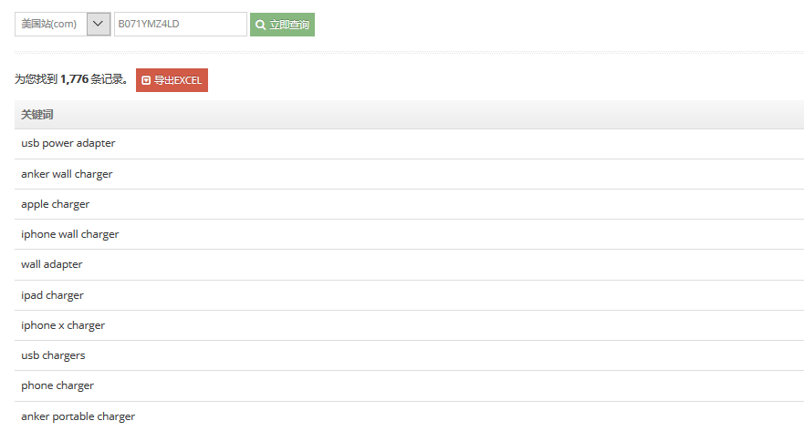Click the export icon on red button
This screenshot has height=431, width=804.
click(x=146, y=80)
